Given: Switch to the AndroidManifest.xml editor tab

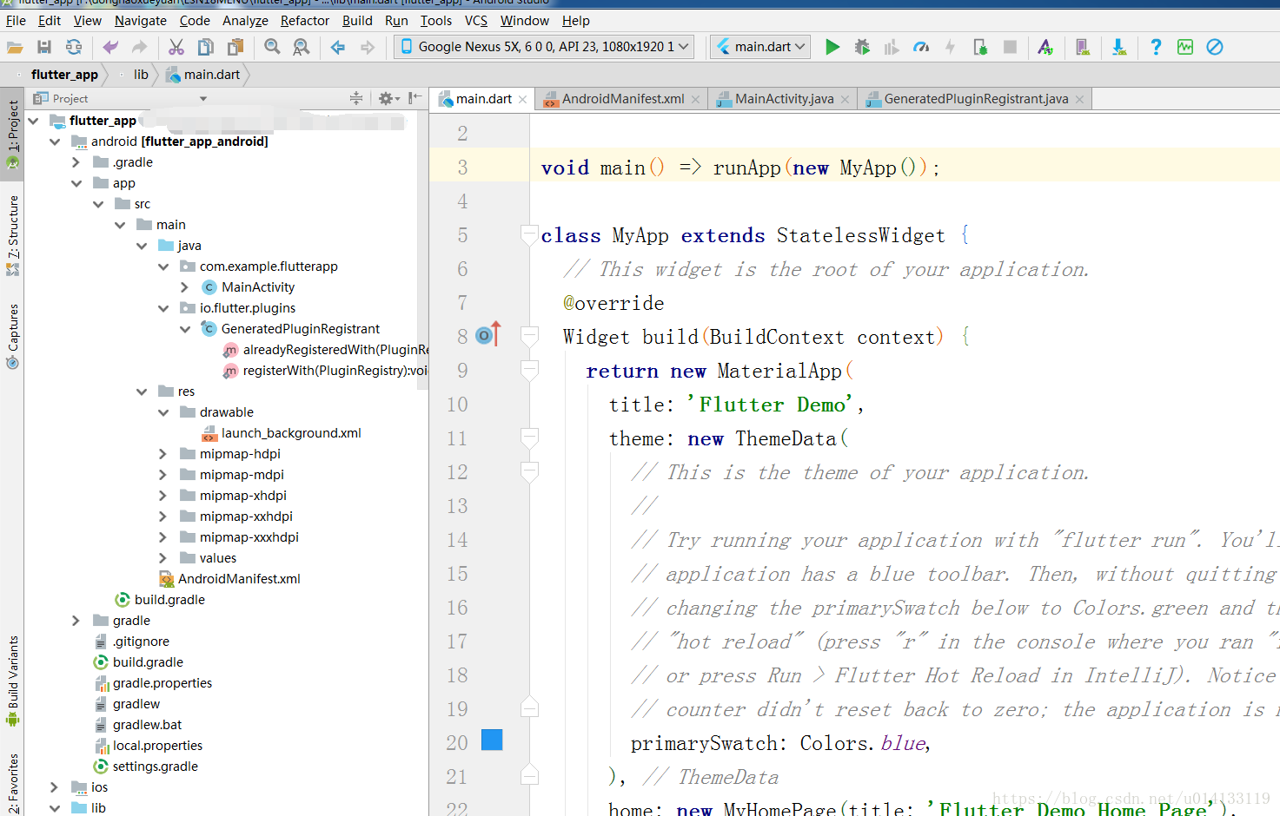Looking at the screenshot, I should 622,99.
